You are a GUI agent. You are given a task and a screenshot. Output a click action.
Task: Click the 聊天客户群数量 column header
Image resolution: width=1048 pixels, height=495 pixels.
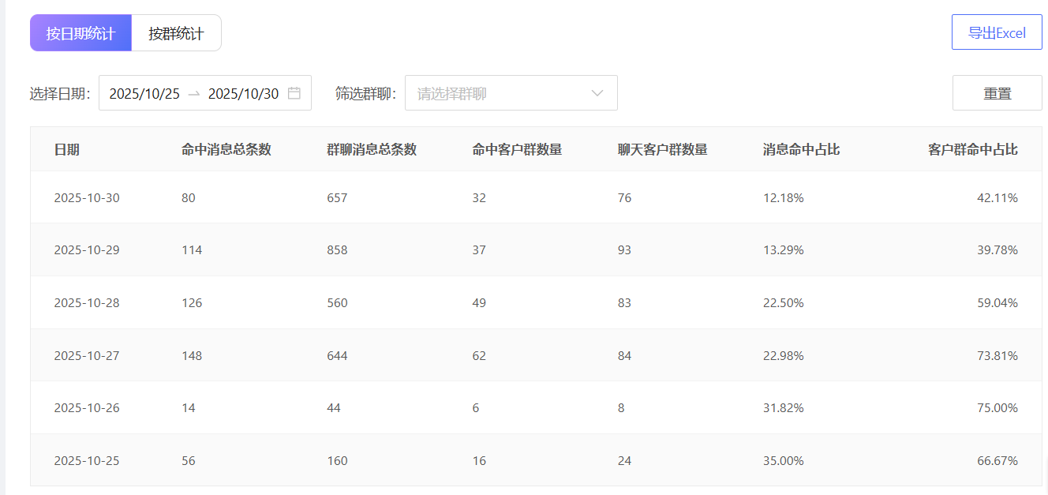(x=662, y=149)
